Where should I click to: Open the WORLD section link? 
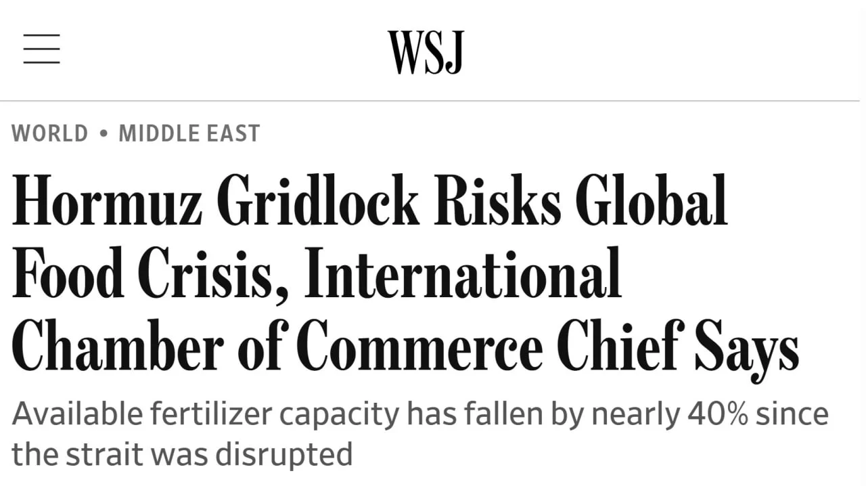50,133
